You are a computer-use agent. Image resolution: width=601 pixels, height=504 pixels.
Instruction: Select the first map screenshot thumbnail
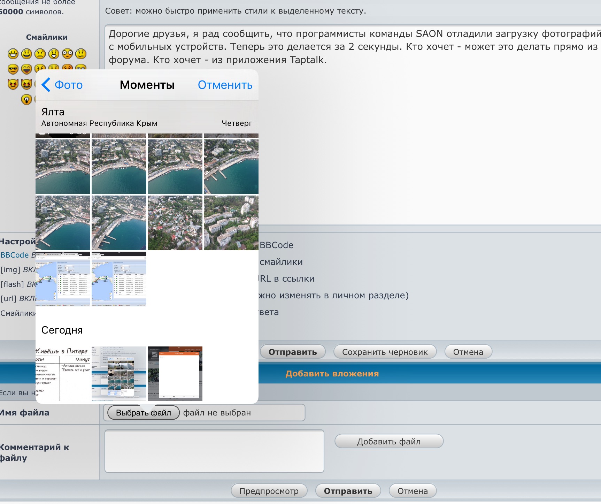[63, 279]
